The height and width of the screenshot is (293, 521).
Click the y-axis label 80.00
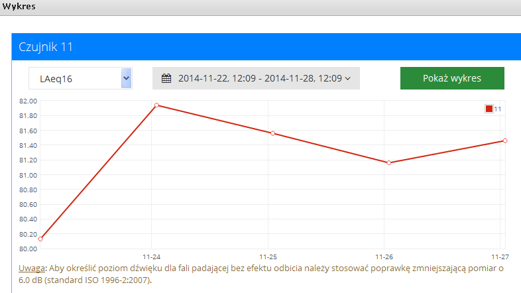(29, 249)
